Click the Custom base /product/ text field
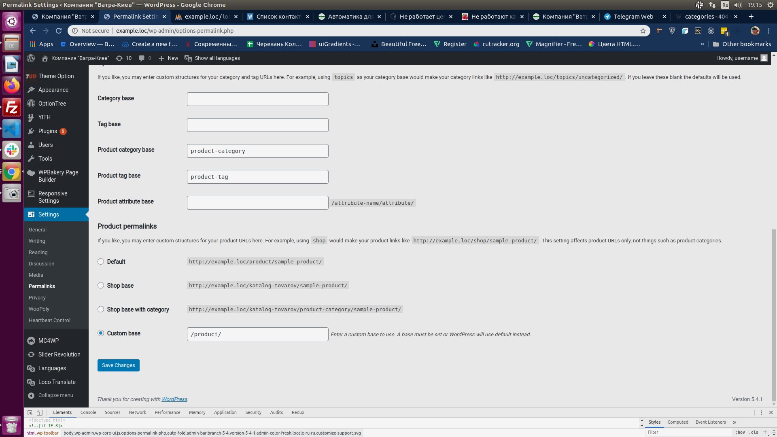Screen dimensions: 777x437 tap(258, 334)
